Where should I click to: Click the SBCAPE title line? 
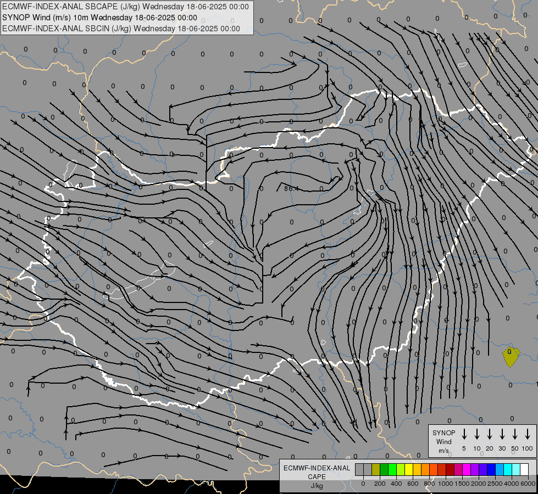[x=126, y=7]
